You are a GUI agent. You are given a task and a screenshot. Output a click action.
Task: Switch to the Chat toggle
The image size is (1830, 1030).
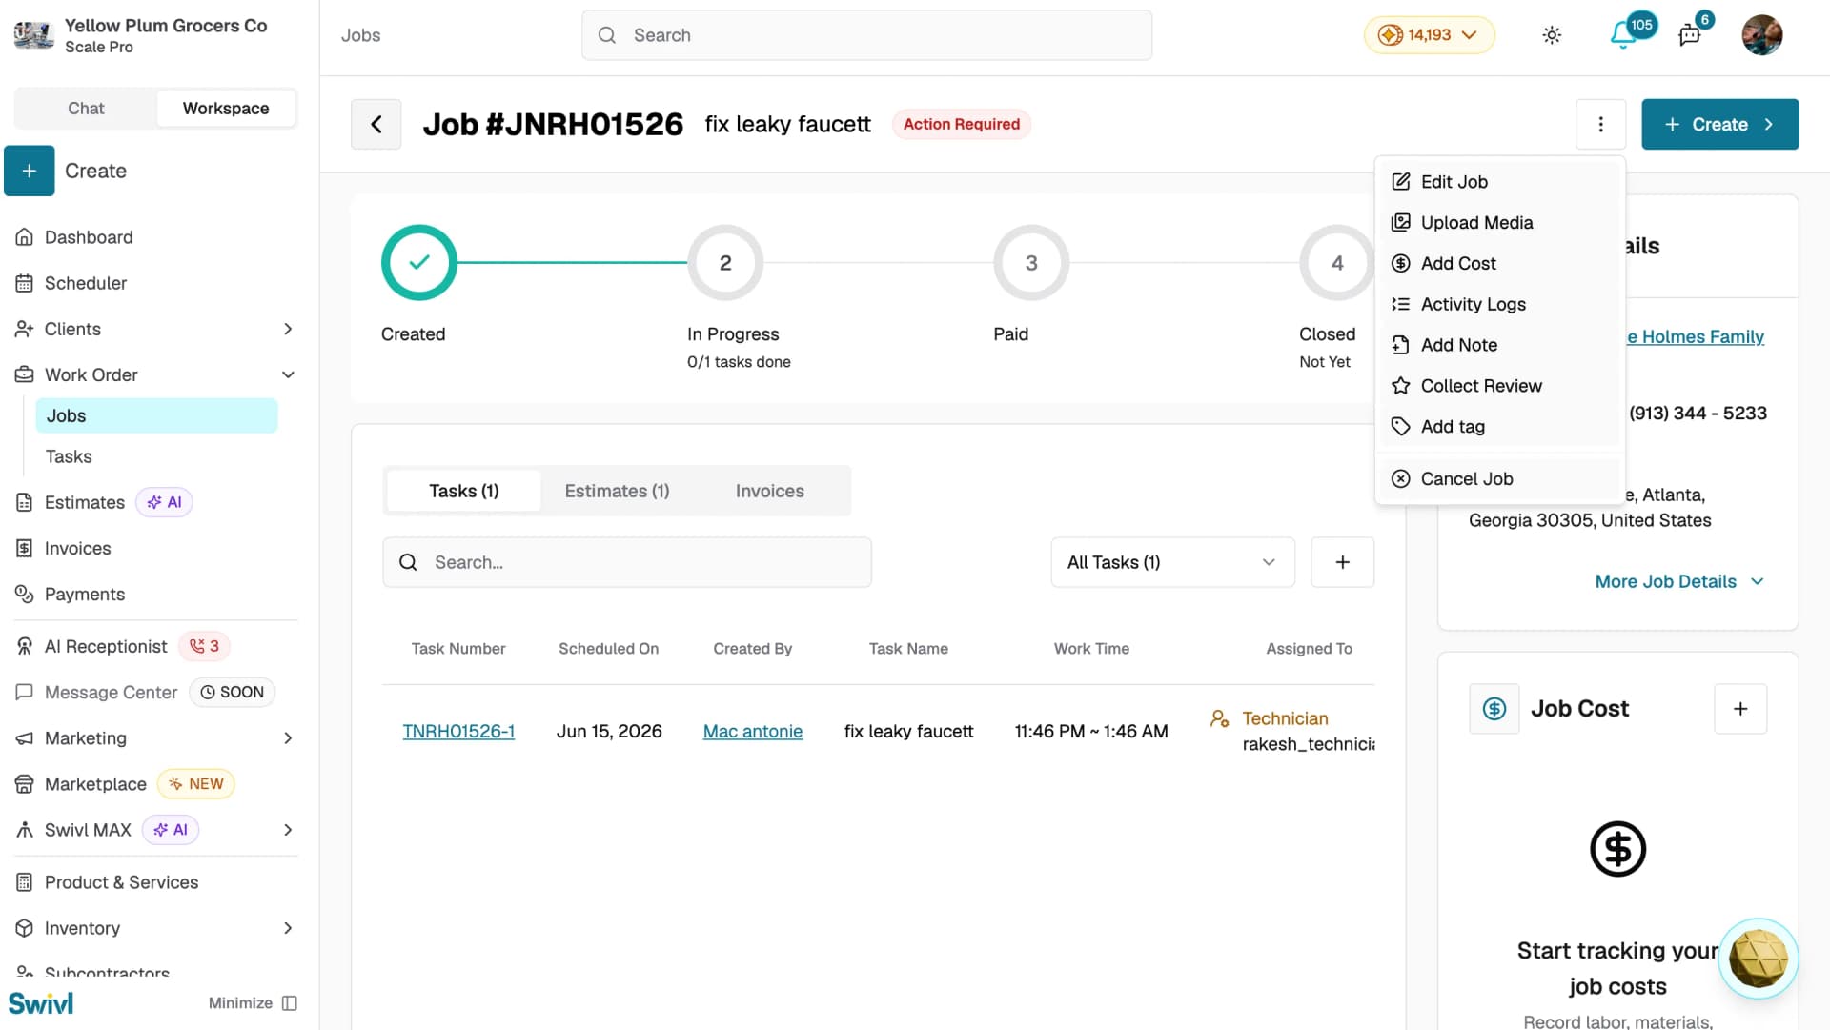(x=86, y=109)
